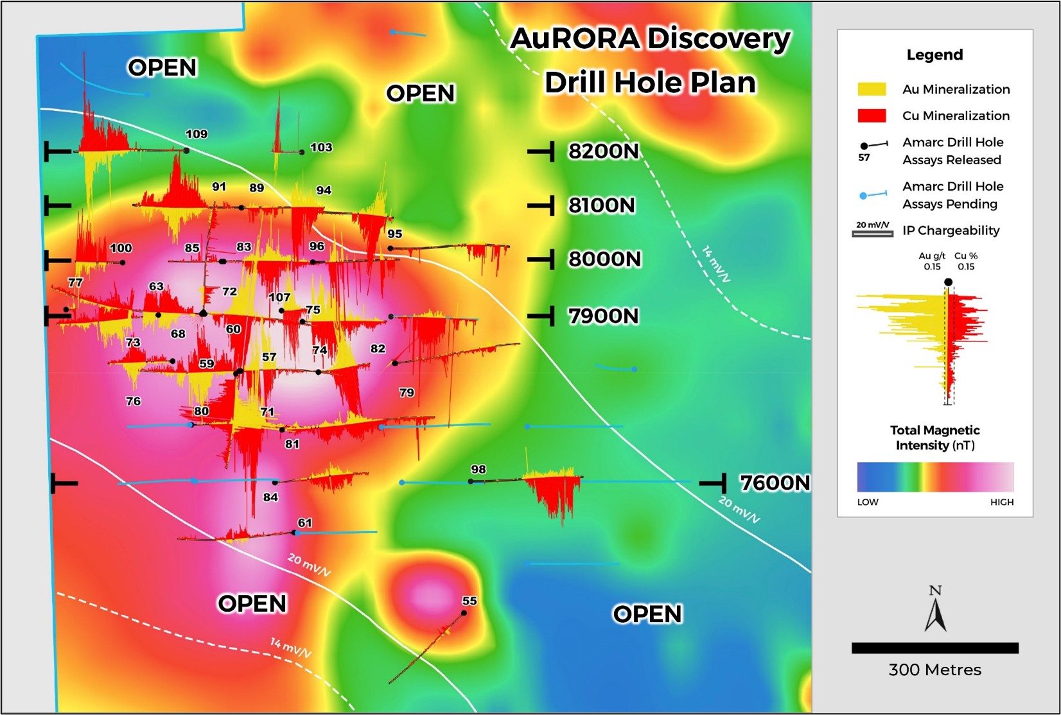Click drill hole 103 collar dot
Screen dimensions: 1061x715
click(302, 152)
